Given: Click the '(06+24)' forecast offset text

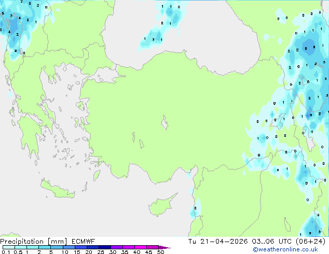Looking at the screenshot, I should tap(310, 242).
